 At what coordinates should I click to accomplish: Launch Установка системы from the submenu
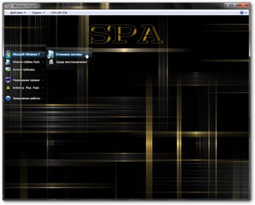(70, 55)
